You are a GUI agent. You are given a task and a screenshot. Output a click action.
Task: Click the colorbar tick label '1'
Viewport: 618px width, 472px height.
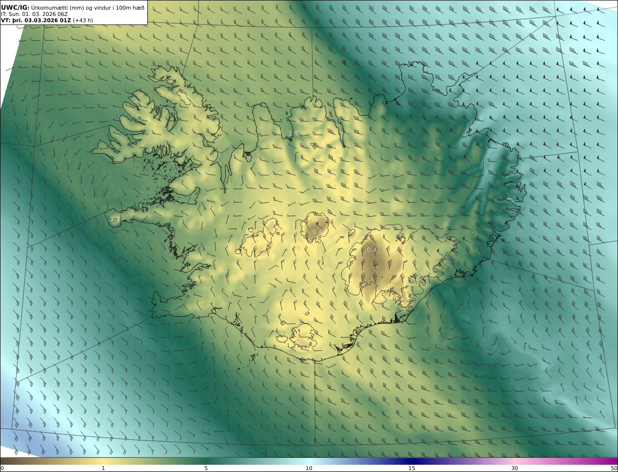pos(103,468)
